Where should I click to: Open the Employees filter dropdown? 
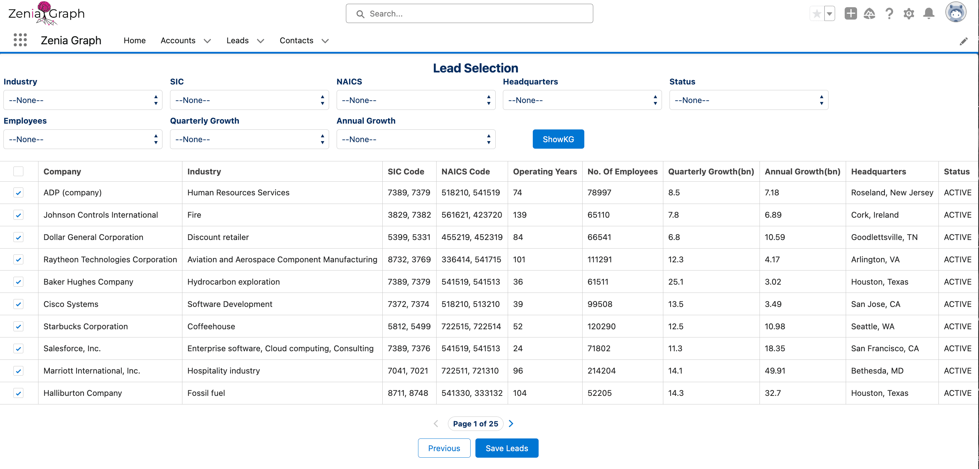(83, 139)
